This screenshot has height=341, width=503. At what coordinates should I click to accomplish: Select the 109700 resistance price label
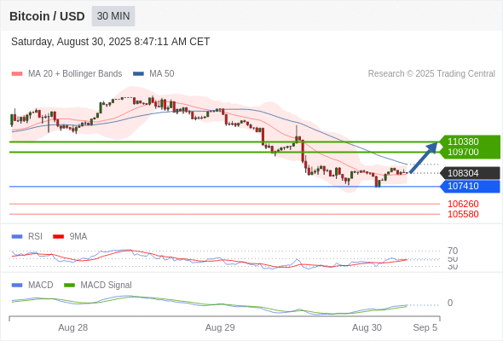463,152
